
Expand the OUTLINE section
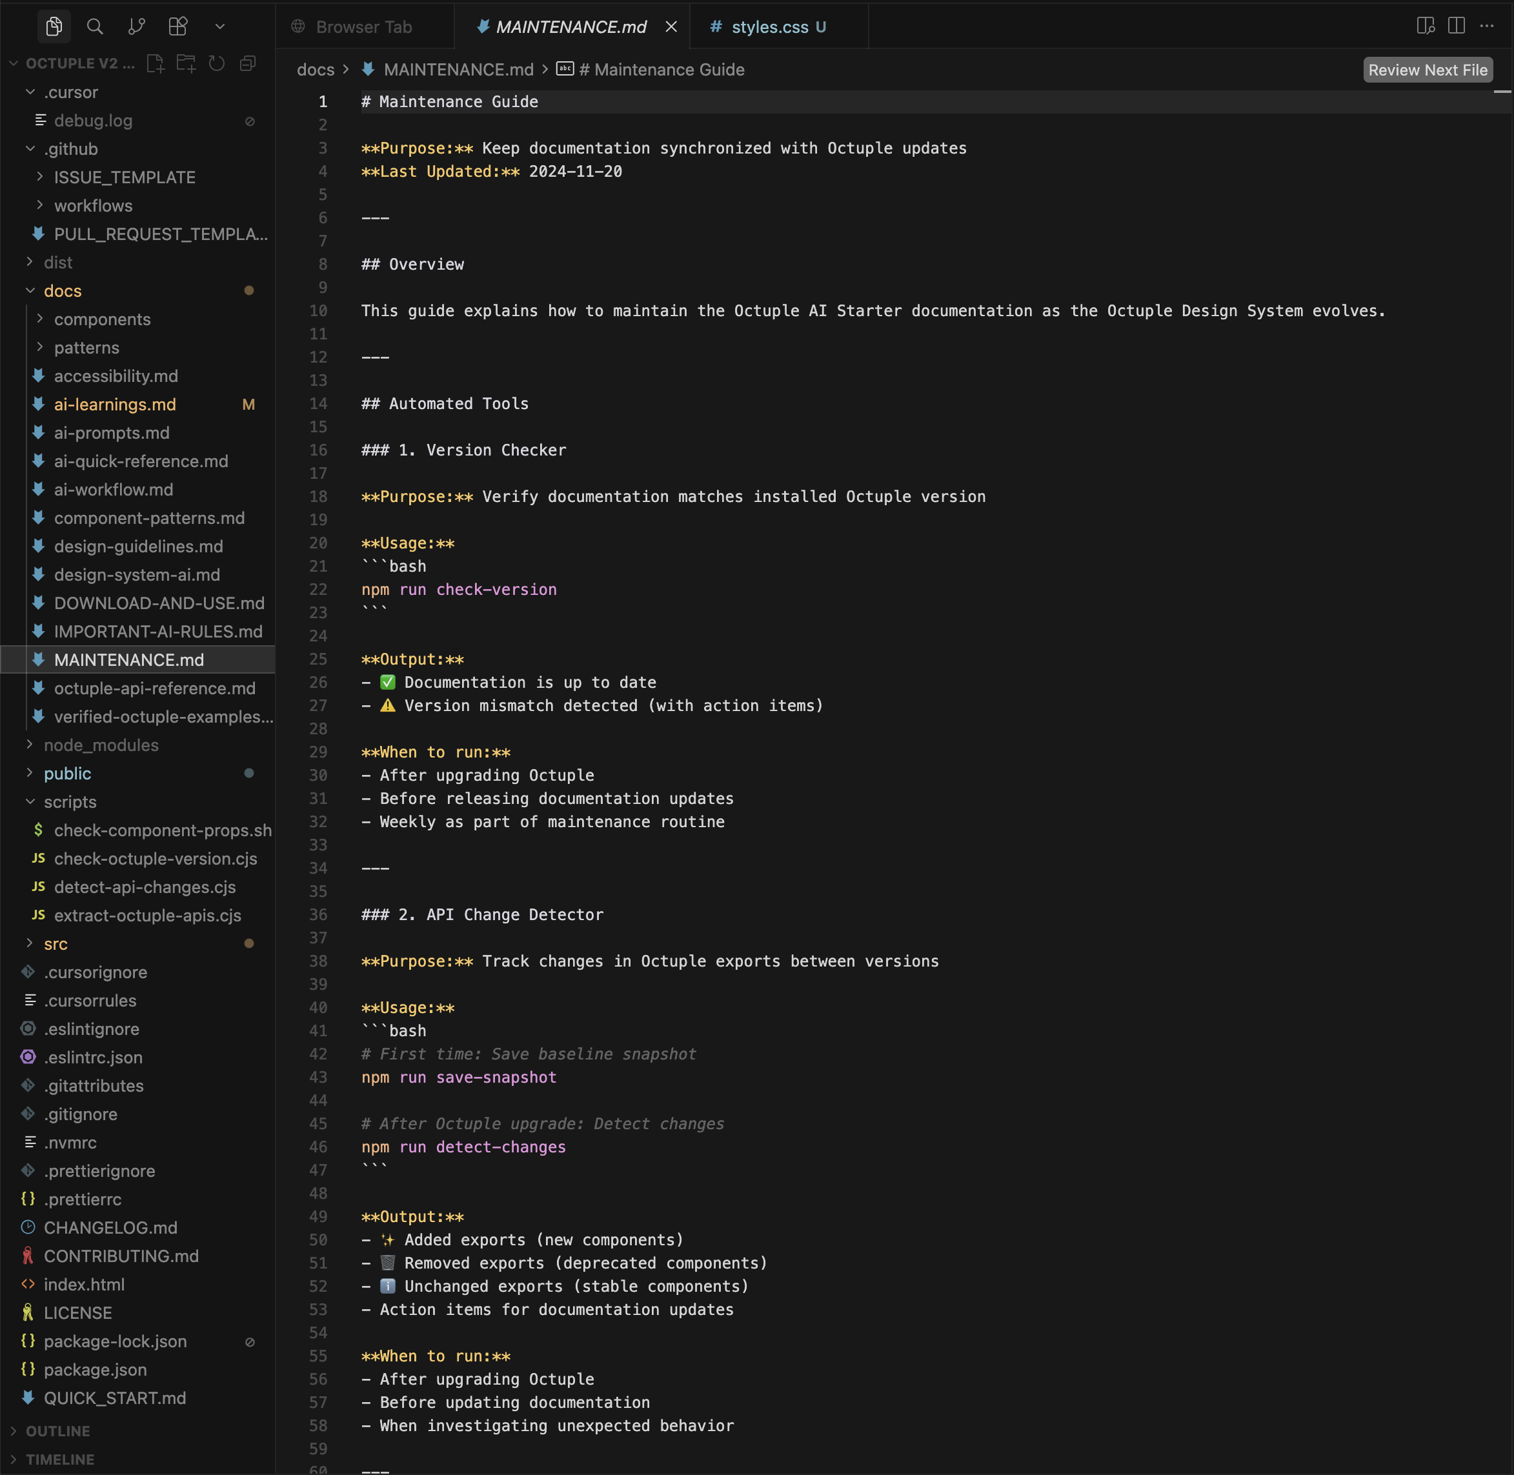pos(57,1431)
